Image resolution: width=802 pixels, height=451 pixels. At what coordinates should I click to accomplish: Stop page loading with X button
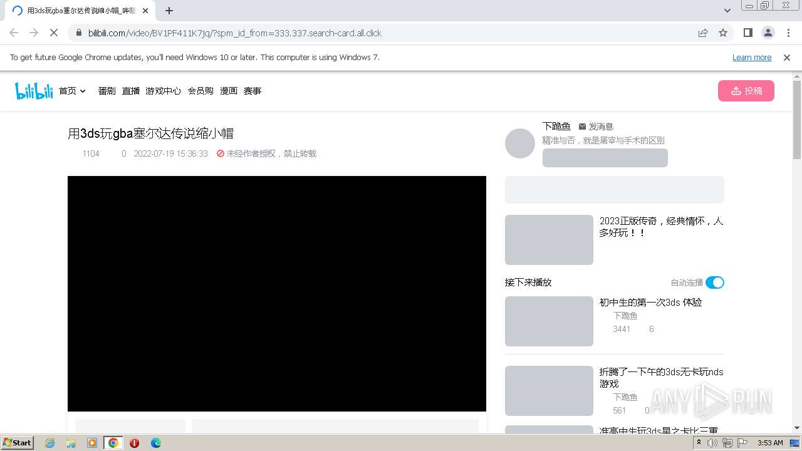(x=54, y=33)
